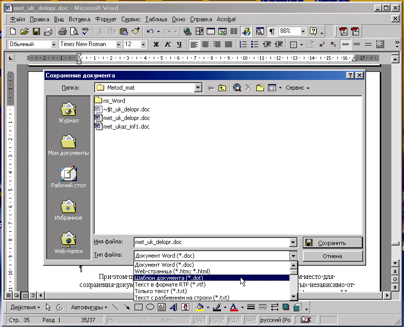This screenshot has width=404, height=327.
Task: Open the Журнал (History) location
Action: (68, 113)
